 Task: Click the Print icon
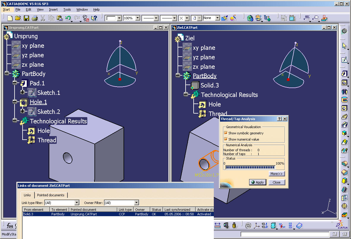point(34,18)
